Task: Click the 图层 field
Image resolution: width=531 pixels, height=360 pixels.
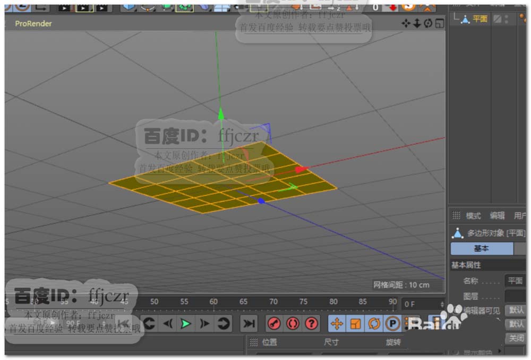Action: point(515,296)
